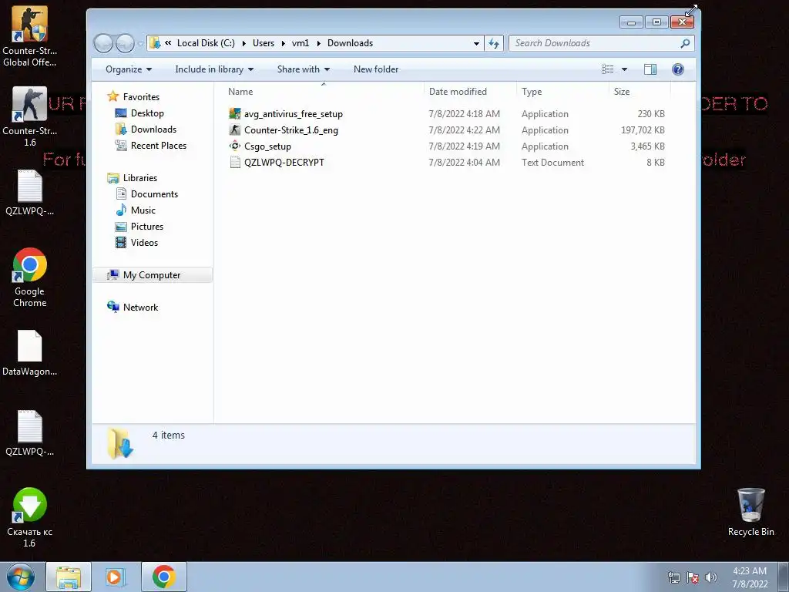Click the search magnifier icon
The image size is (789, 592).
click(x=685, y=43)
